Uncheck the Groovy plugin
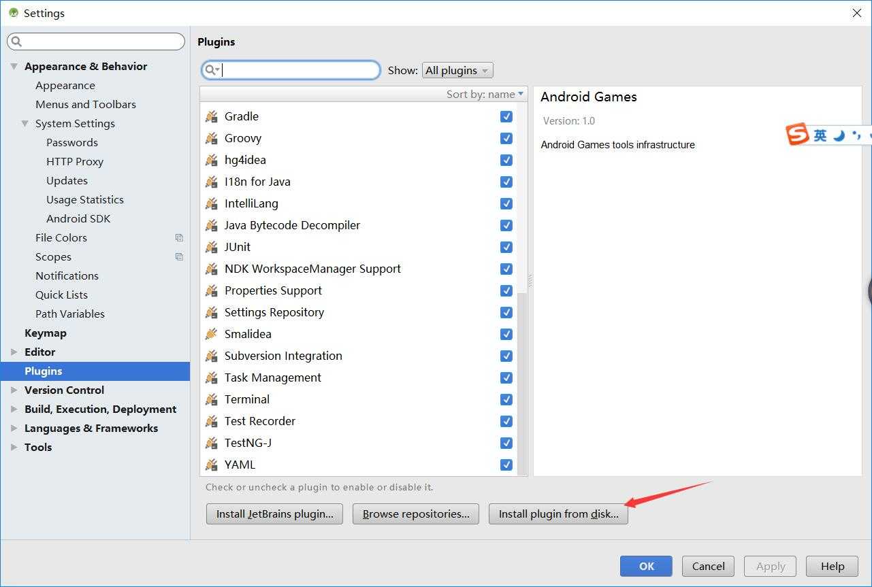Image resolution: width=872 pixels, height=587 pixels. click(506, 138)
